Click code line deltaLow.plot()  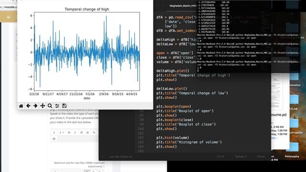172,88
